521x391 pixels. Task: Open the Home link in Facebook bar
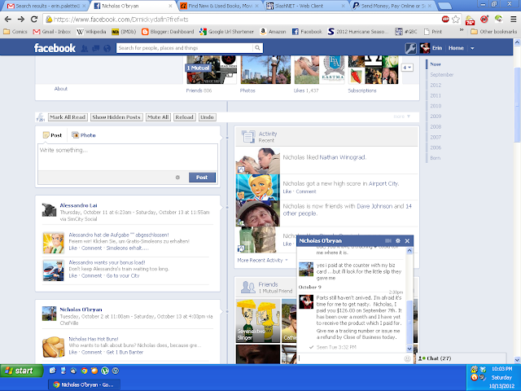pyautogui.click(x=456, y=48)
